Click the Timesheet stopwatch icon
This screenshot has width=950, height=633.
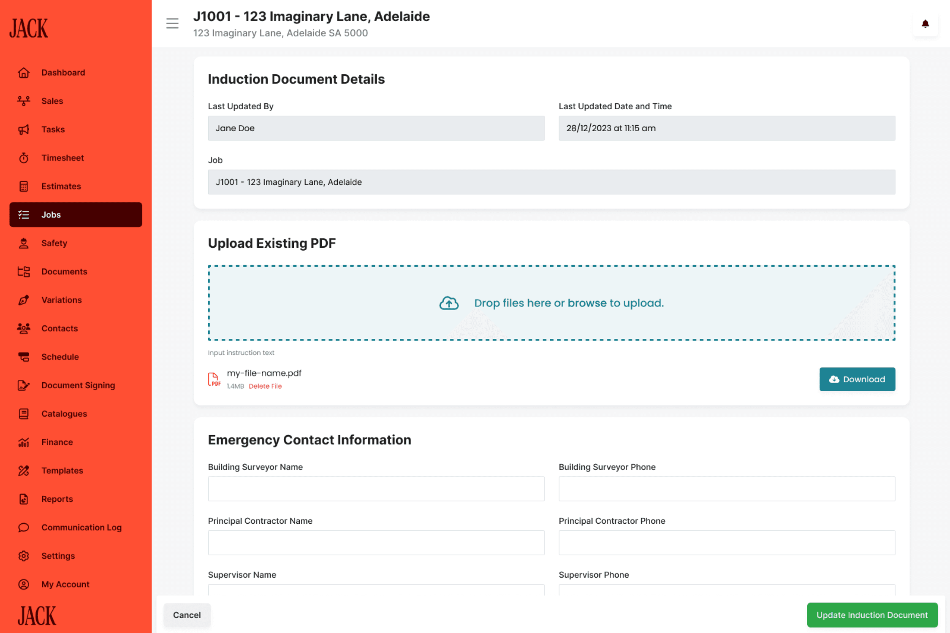(x=24, y=158)
